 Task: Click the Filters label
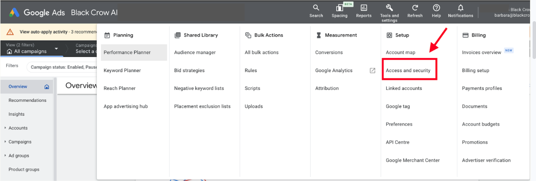tap(12, 66)
